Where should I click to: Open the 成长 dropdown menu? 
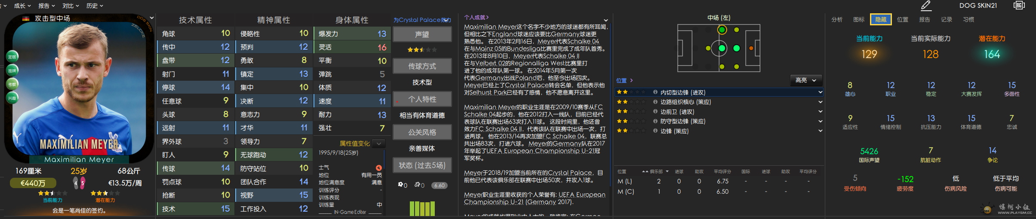click(x=22, y=6)
